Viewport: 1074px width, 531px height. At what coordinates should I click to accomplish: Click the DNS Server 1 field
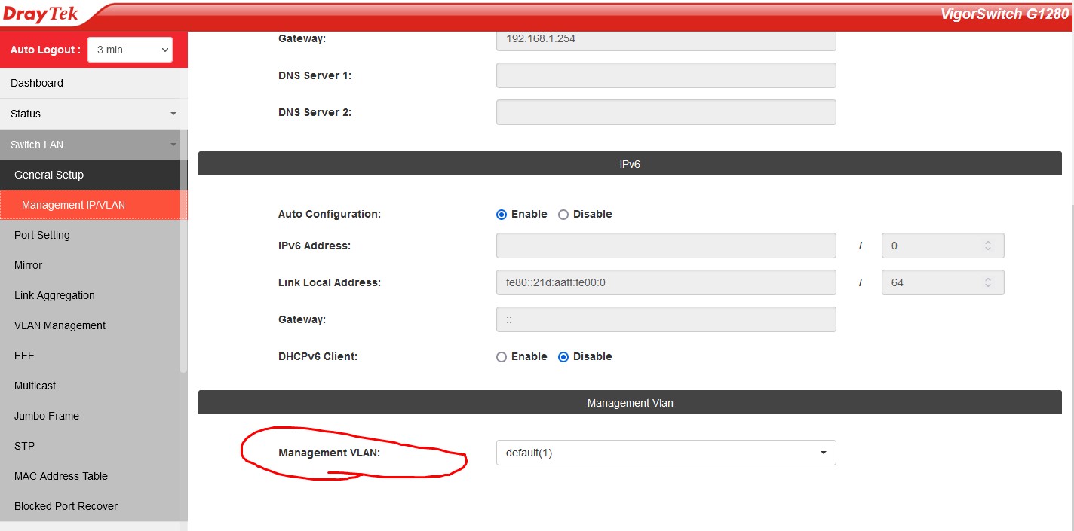(665, 75)
